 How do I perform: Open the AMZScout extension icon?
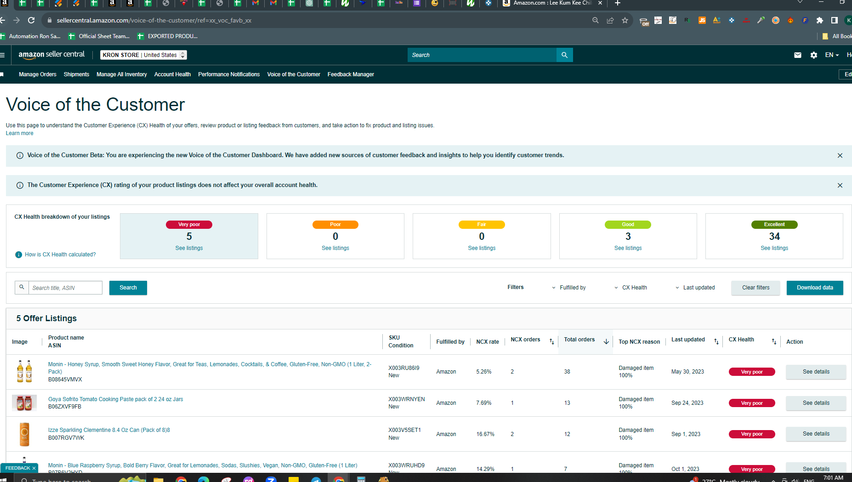point(716,20)
